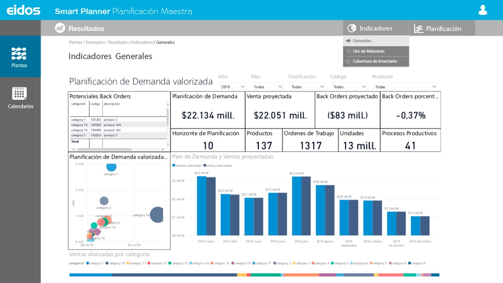Click the eidos logo

pyautogui.click(x=24, y=10)
